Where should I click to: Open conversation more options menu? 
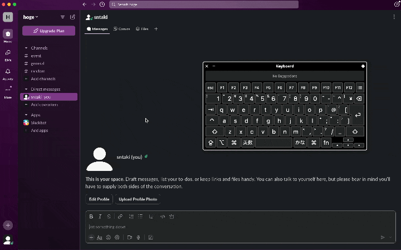click(394, 17)
